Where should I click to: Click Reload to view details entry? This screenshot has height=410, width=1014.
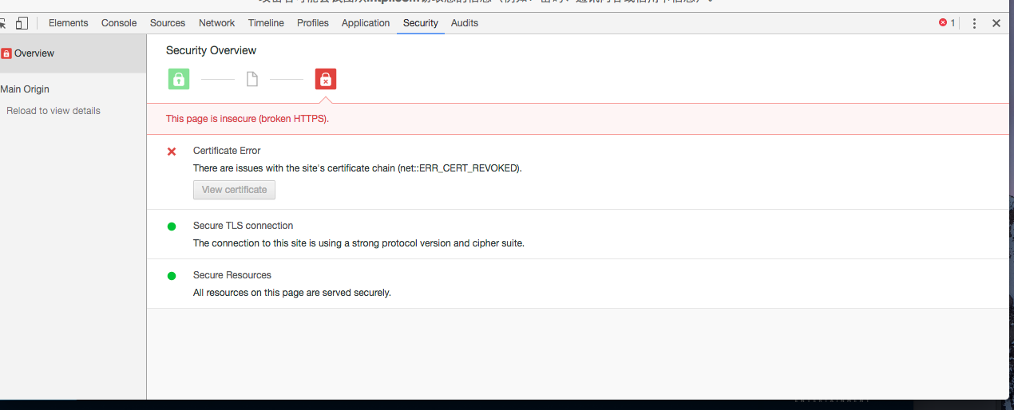[53, 111]
